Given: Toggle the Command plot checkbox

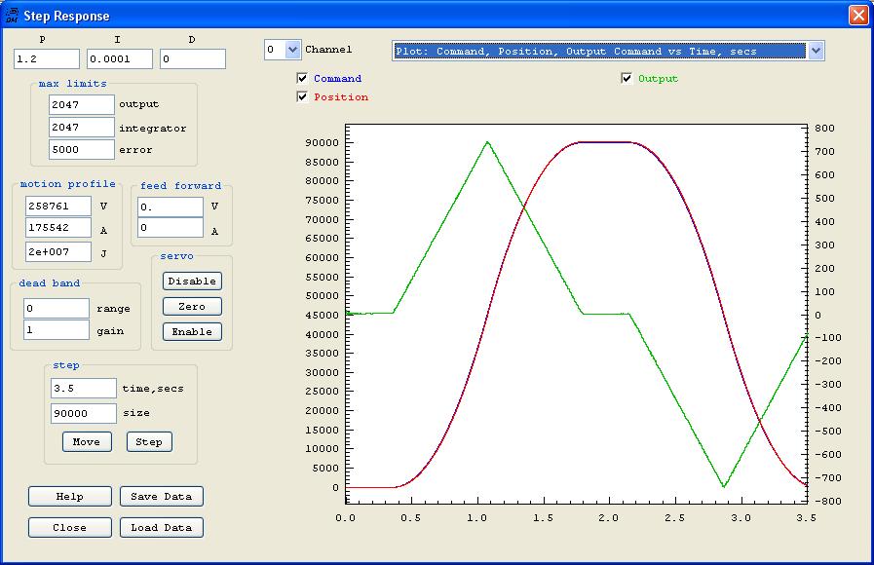Looking at the screenshot, I should tap(303, 78).
